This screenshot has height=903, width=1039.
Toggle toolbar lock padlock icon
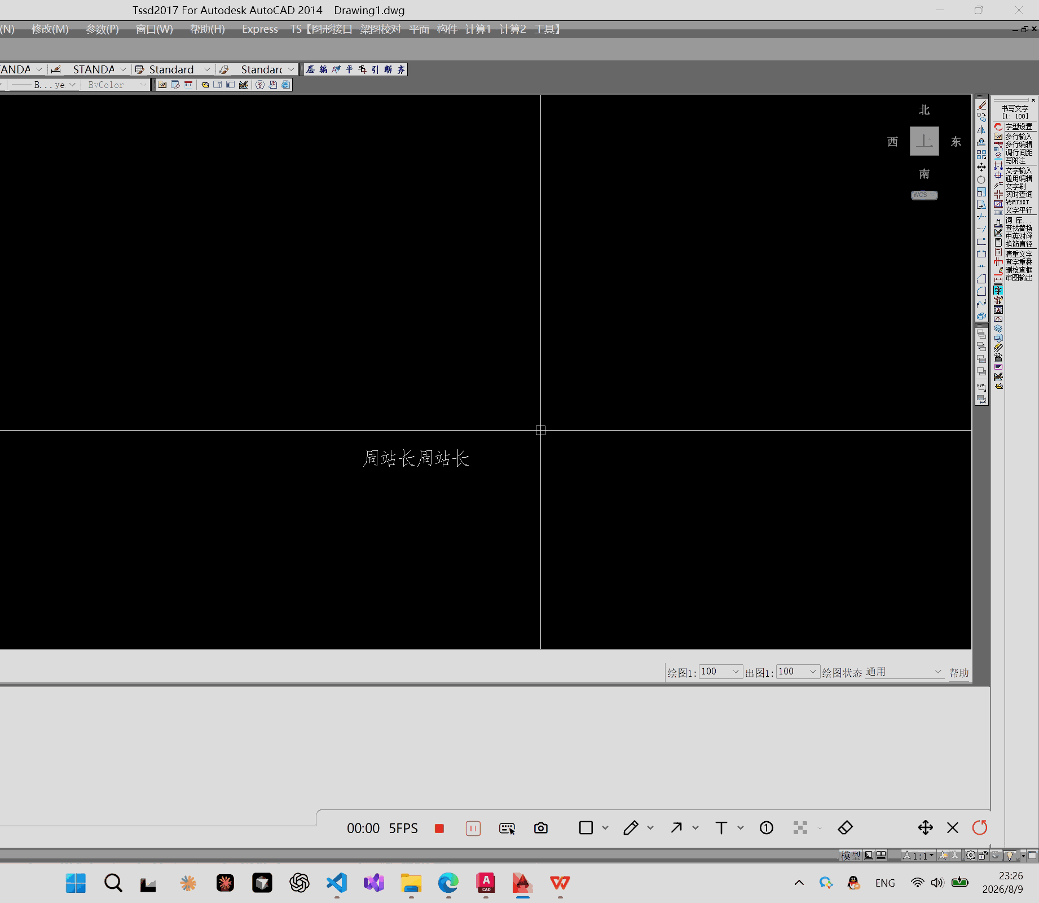pyautogui.click(x=983, y=856)
